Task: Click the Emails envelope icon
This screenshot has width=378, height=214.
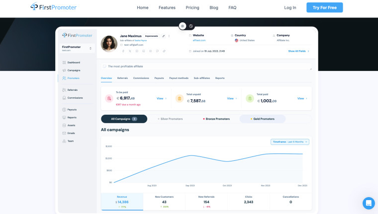Action: [64, 133]
